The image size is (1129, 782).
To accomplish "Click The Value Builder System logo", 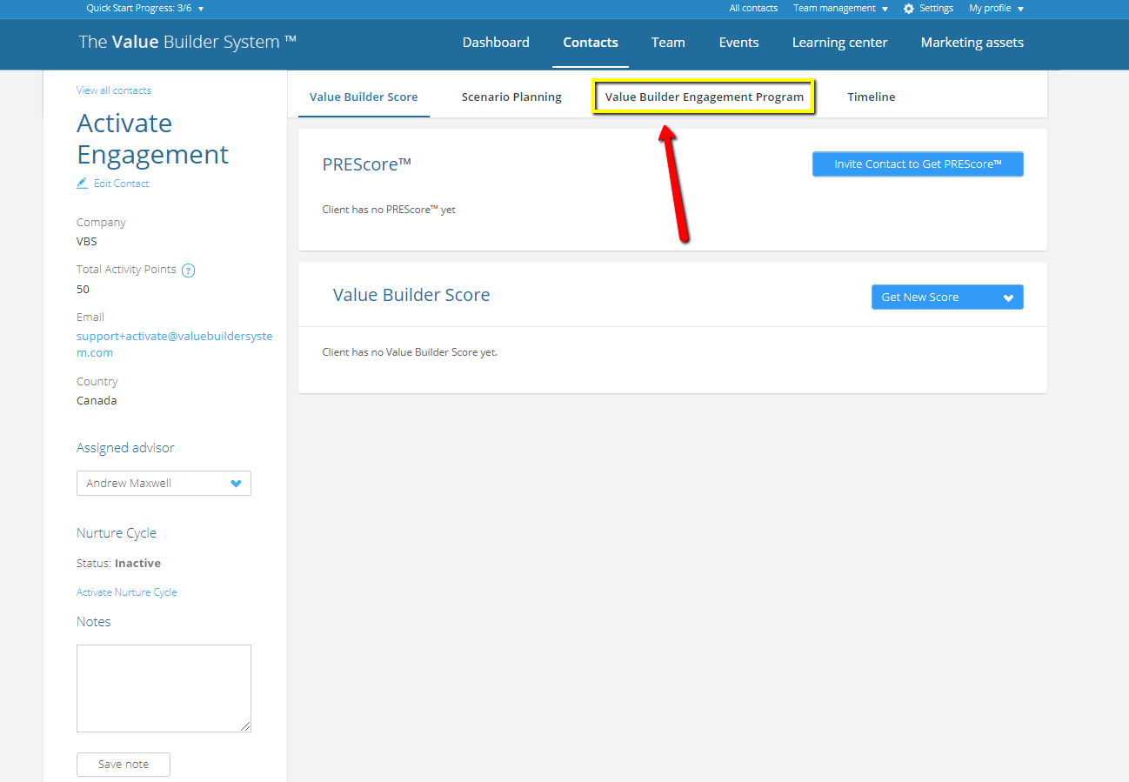I will pyautogui.click(x=187, y=42).
